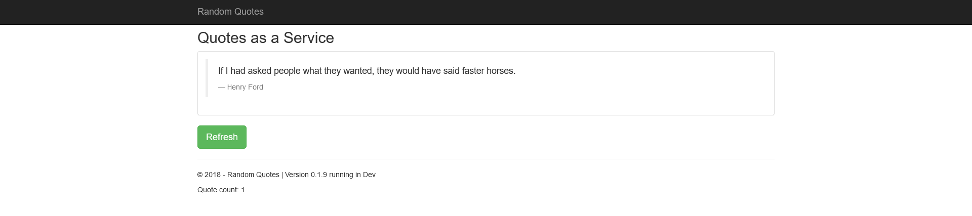Click the Refresh button
The image size is (972, 216).
click(222, 137)
